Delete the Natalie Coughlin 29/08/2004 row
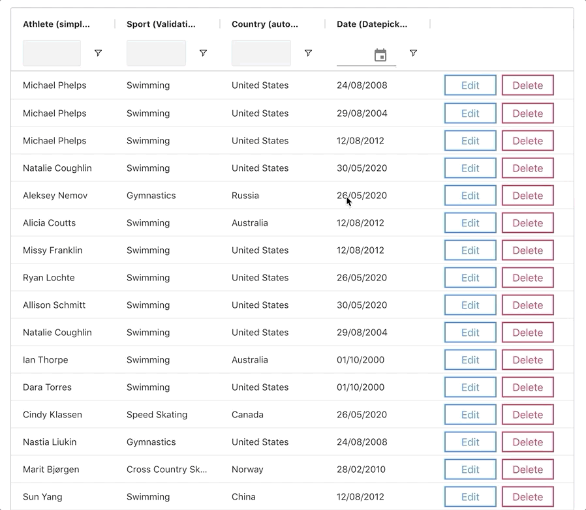Screen dimensions: 586x510 pyautogui.click(x=528, y=333)
